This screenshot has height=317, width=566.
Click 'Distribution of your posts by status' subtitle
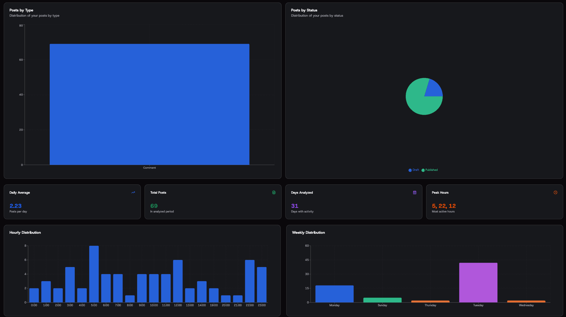click(317, 16)
